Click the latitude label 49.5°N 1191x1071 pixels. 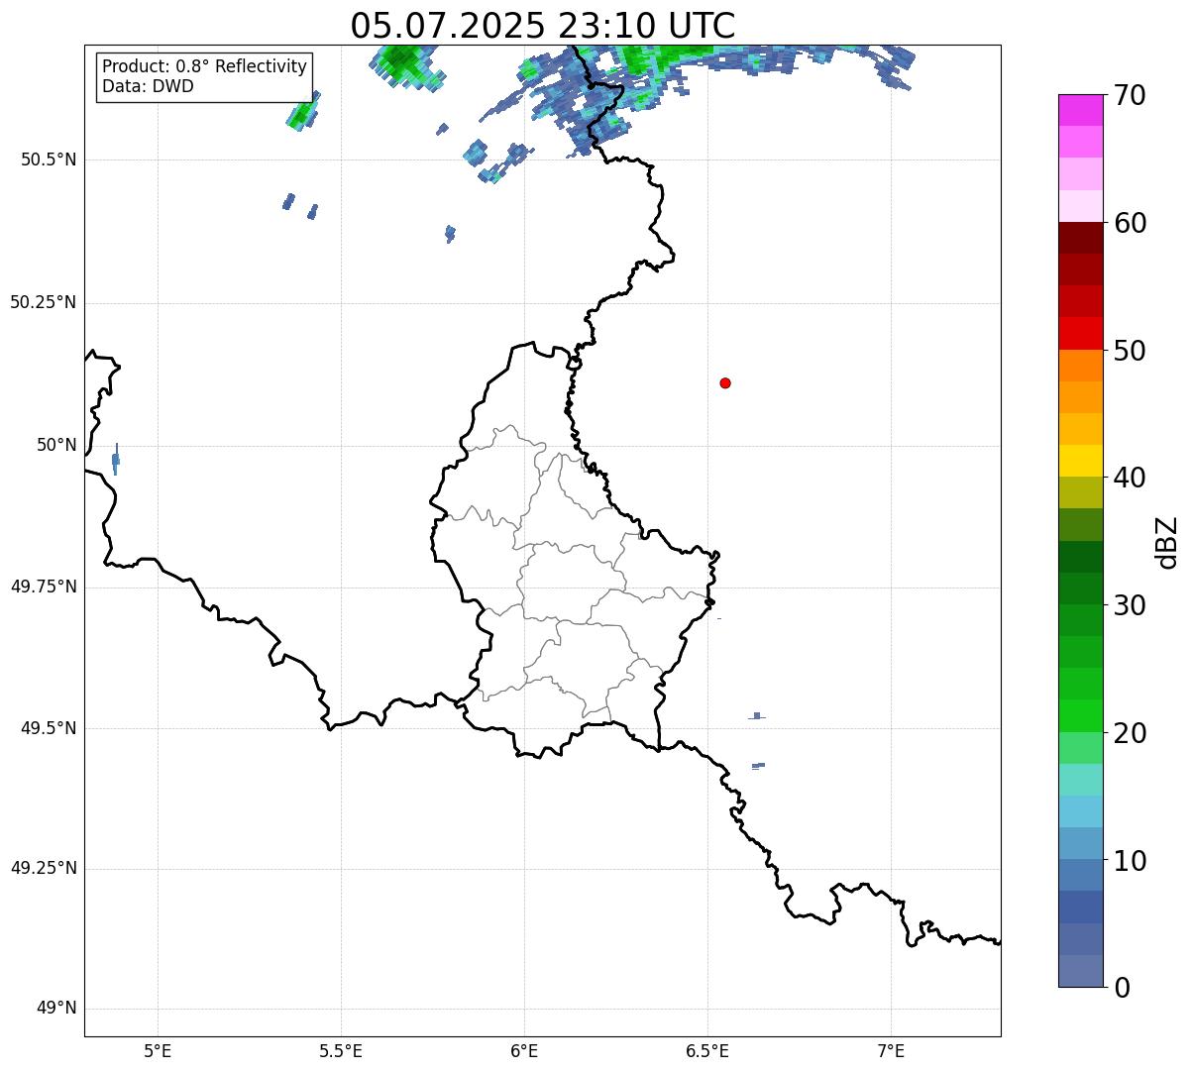(x=49, y=728)
